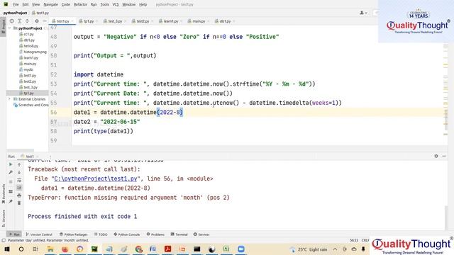
Task: Open histogram.png in project tree
Action: click(35, 52)
